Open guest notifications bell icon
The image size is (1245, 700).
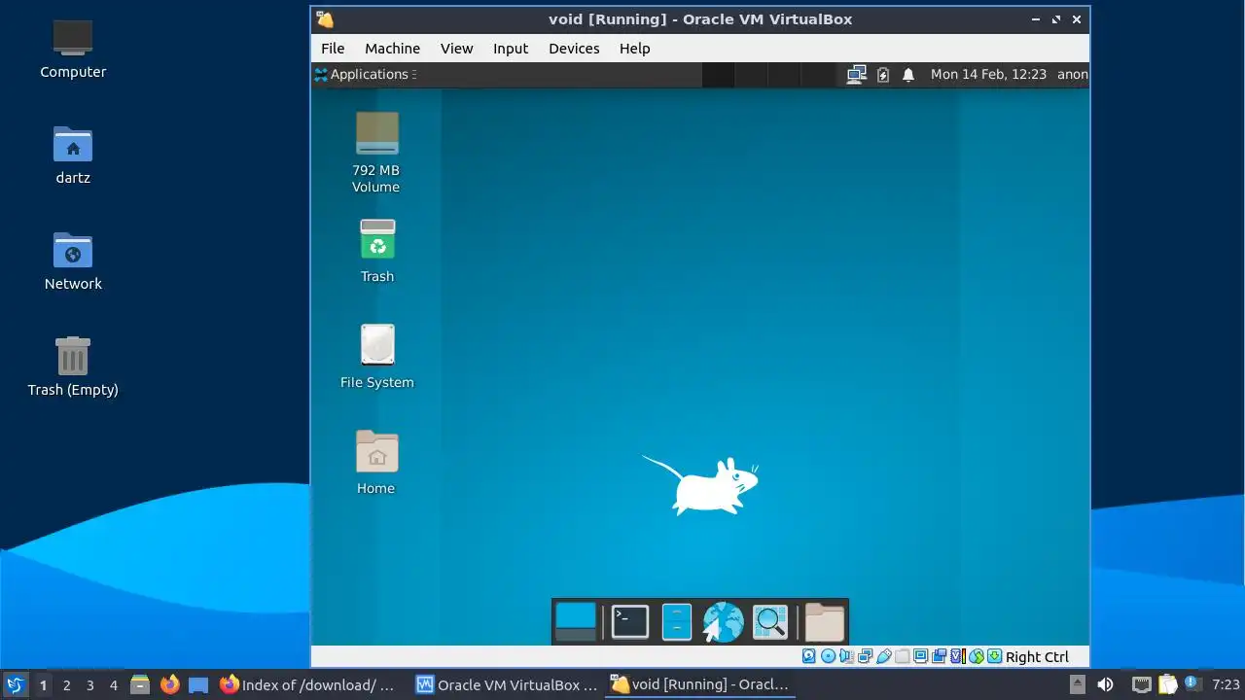[908, 74]
